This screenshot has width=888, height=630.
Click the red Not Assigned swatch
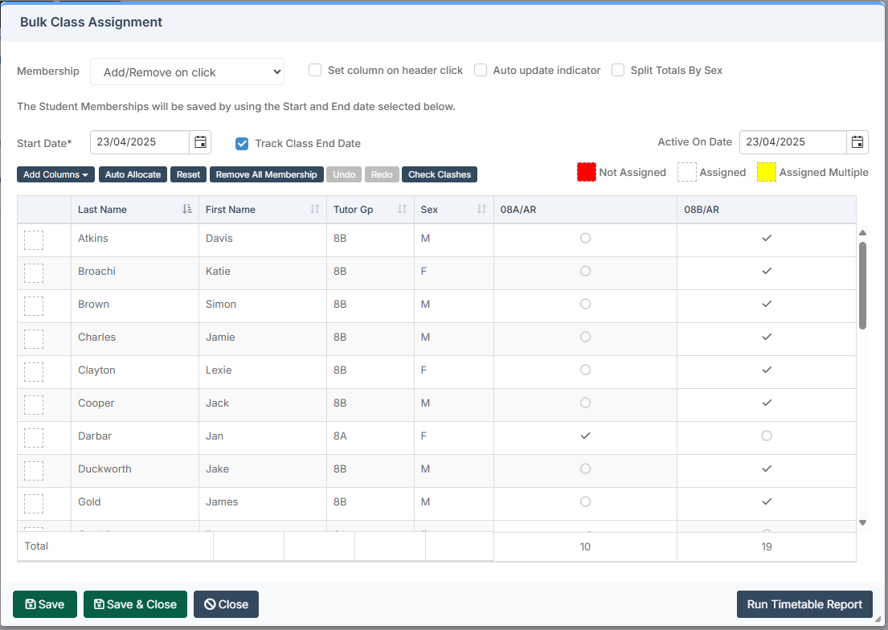[587, 172]
